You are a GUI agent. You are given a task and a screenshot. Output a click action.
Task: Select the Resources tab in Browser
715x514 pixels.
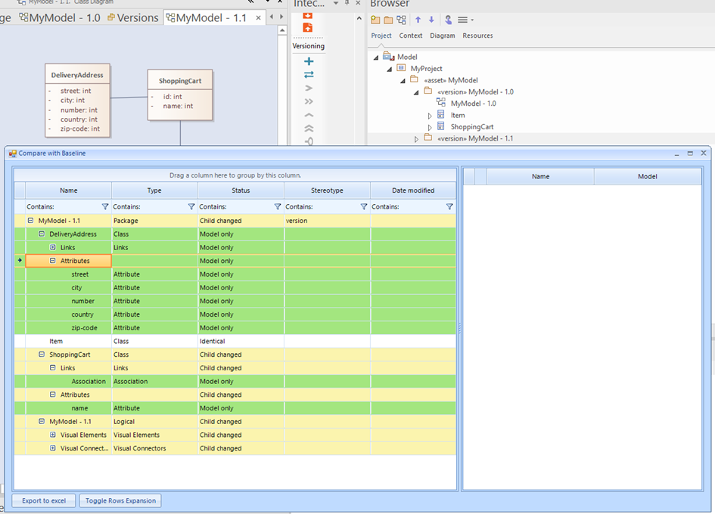477,36
